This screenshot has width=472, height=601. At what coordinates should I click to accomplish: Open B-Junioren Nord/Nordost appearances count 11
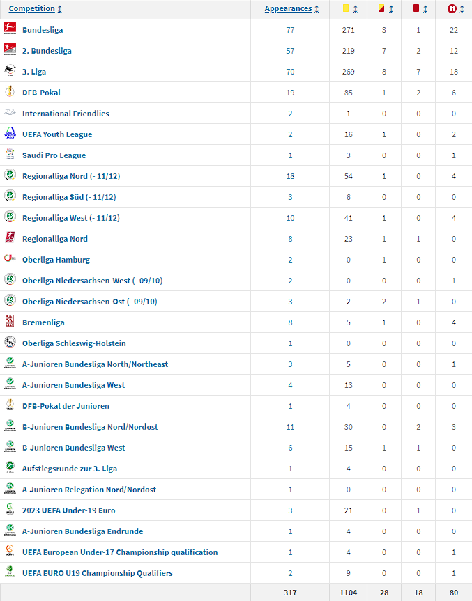point(290,427)
